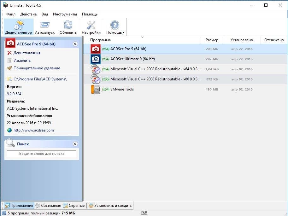The width and height of the screenshot is (288, 216).
Task: Click the VMware Tools orange icon
Action: coord(96,89)
